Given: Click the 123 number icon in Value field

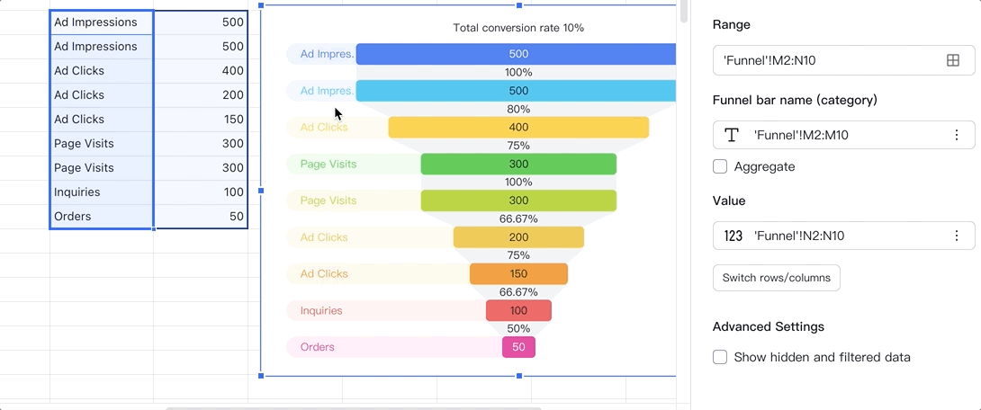Looking at the screenshot, I should click(x=733, y=236).
